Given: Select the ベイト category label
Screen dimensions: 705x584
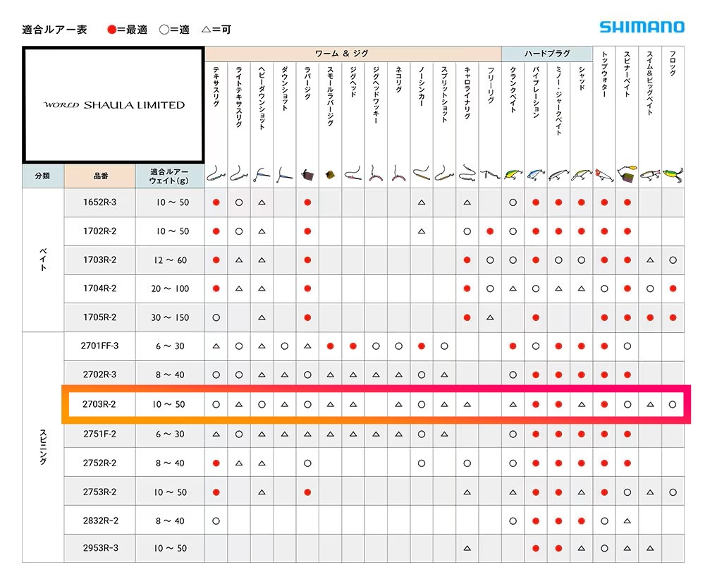Looking at the screenshot, I should point(43,259).
